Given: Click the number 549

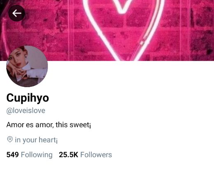Looking at the screenshot, I should (x=13, y=155).
